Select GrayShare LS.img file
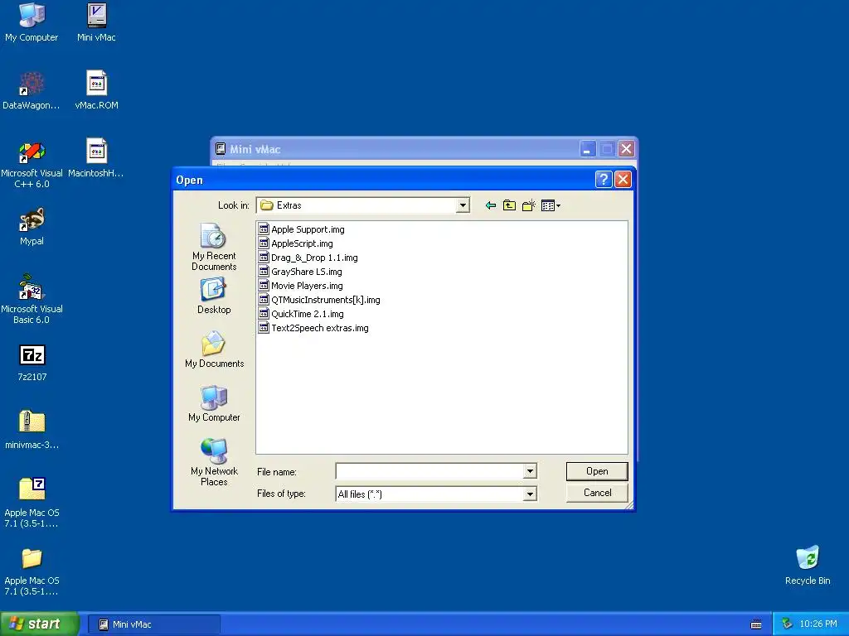This screenshot has height=636, width=849. [x=300, y=272]
